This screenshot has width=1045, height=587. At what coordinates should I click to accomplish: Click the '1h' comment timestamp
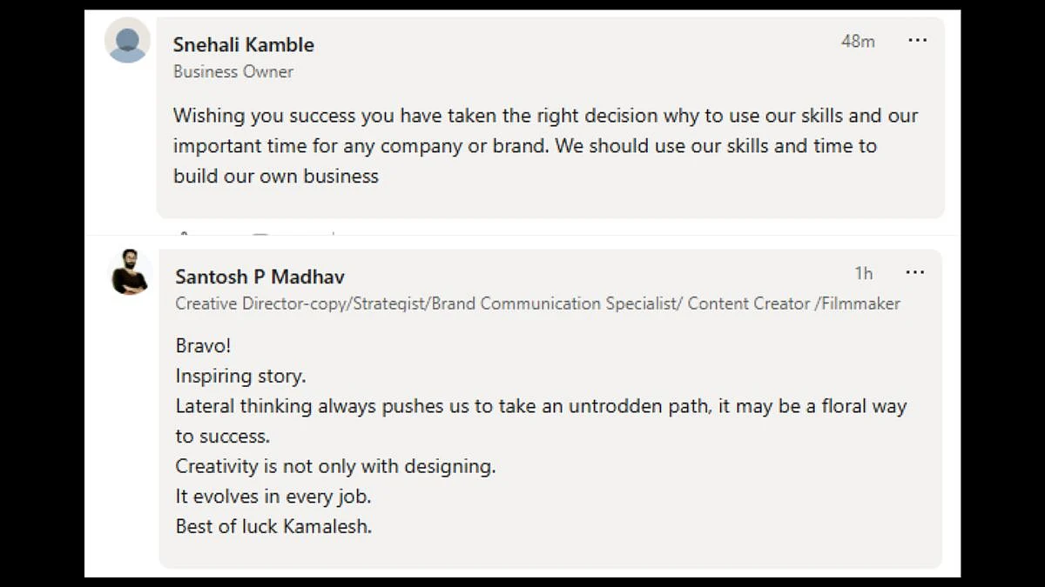click(x=864, y=273)
